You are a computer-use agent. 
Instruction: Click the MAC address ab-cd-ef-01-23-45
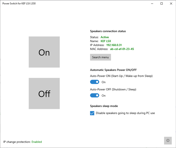pyautogui.click(x=122, y=49)
